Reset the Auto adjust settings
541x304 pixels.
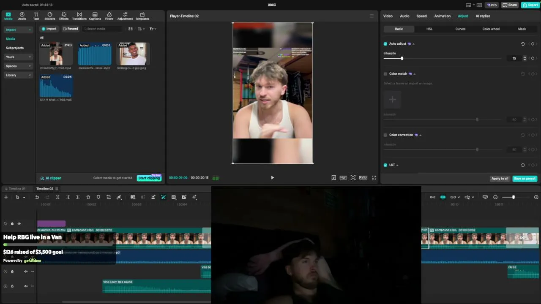click(523, 44)
